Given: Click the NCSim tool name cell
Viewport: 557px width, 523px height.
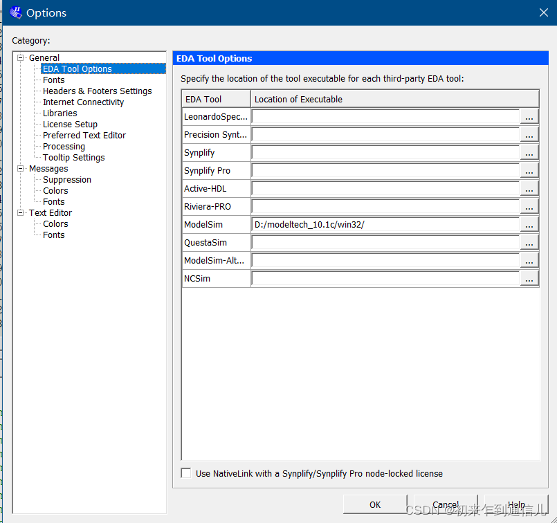Looking at the screenshot, I should click(217, 279).
